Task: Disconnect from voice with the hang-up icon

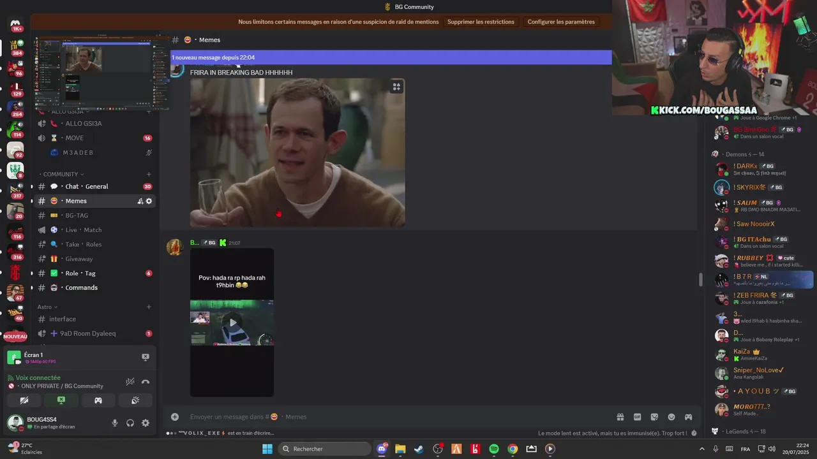Action: [146, 382]
